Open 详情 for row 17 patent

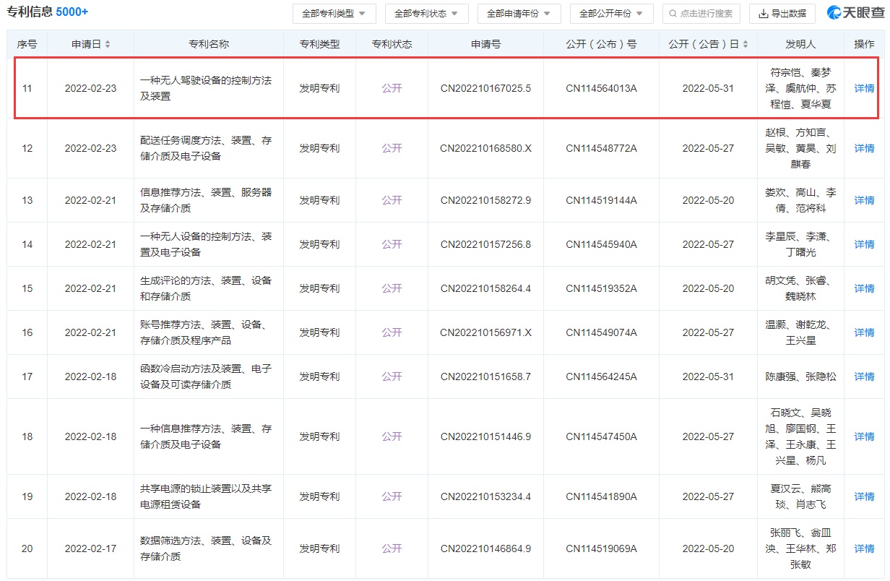(864, 376)
